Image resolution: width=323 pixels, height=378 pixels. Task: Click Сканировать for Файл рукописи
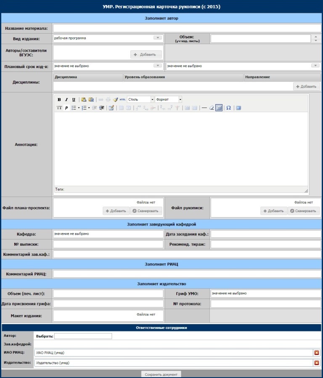pos(303,211)
